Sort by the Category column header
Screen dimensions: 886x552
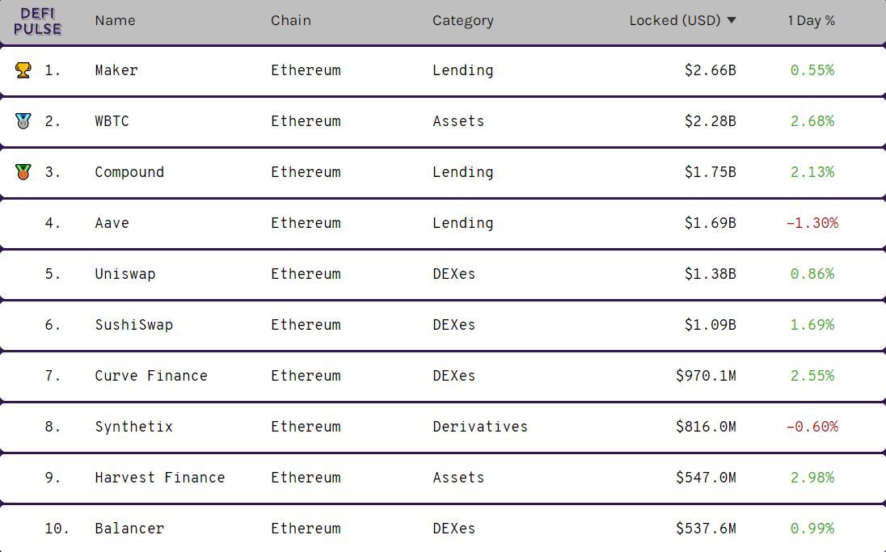tap(462, 21)
